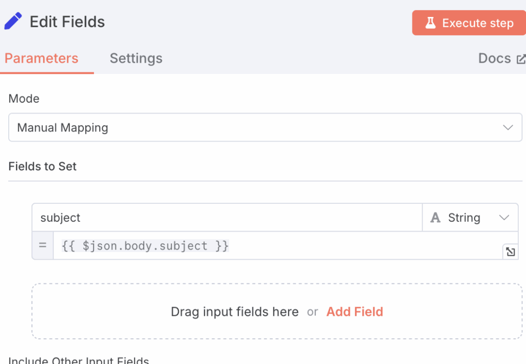Run the node with Execute step

pos(468,23)
